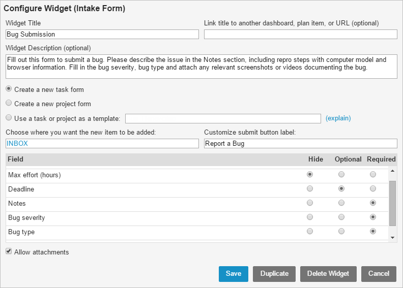Open the (explain) link
This screenshot has width=403, height=288.
tap(338, 118)
